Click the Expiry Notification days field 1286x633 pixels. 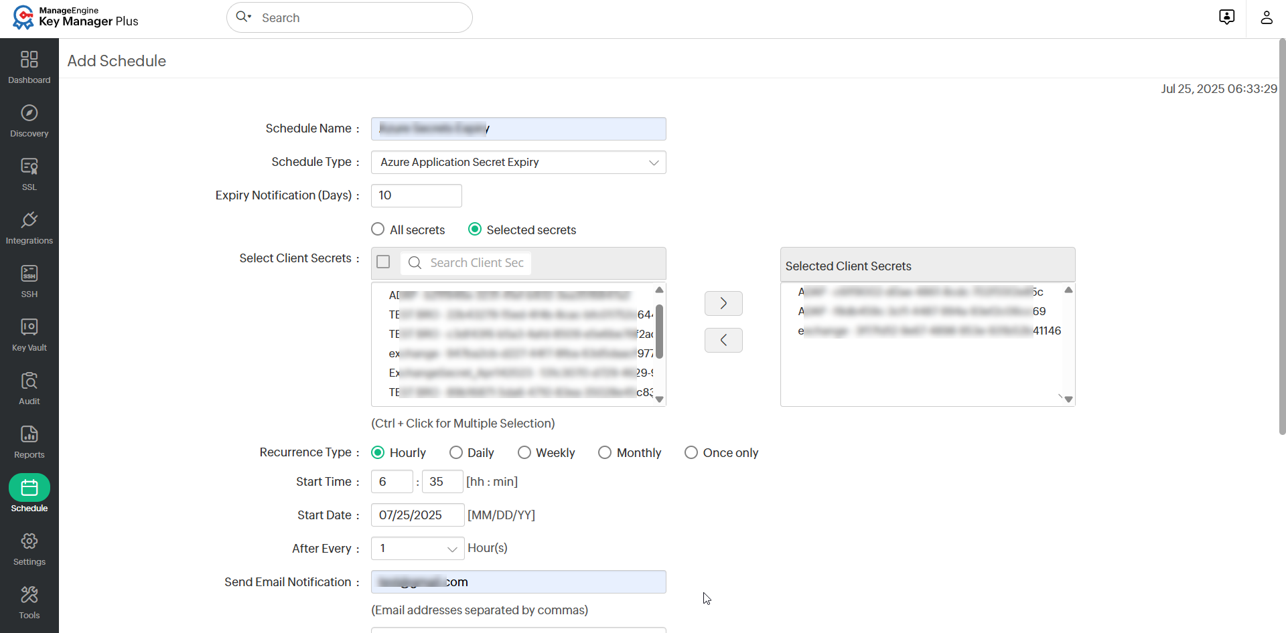[416, 195]
